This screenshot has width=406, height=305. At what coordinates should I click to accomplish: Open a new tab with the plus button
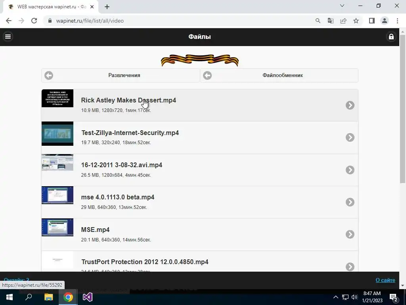pos(107,7)
